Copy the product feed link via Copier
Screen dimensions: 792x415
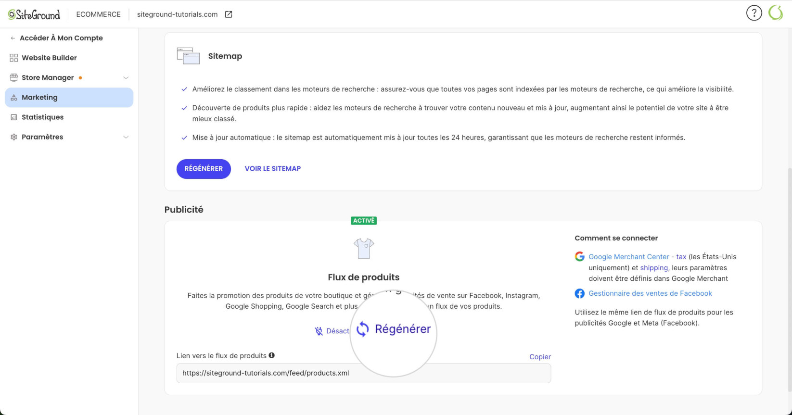(540, 357)
